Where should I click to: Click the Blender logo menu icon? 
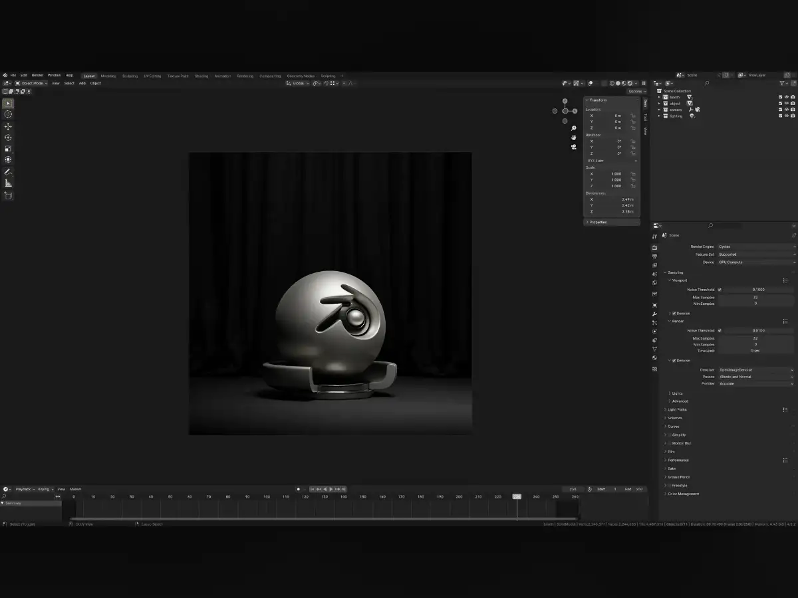5,75
